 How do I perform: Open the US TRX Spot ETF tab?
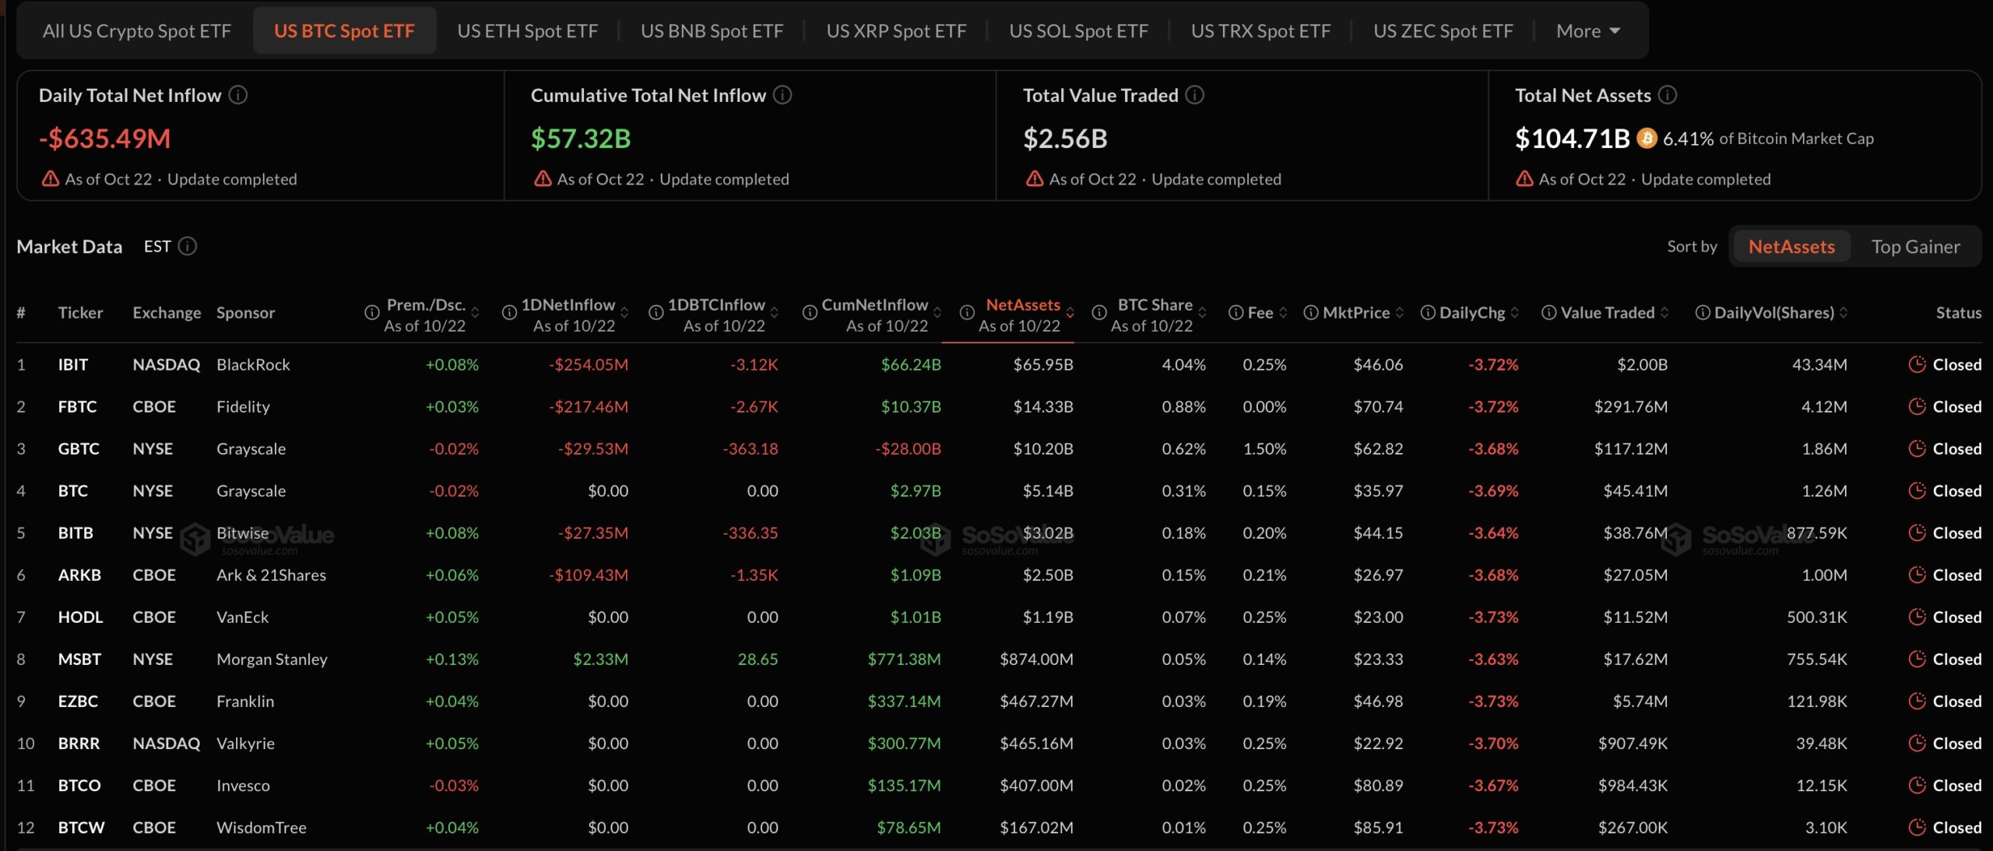tap(1260, 31)
